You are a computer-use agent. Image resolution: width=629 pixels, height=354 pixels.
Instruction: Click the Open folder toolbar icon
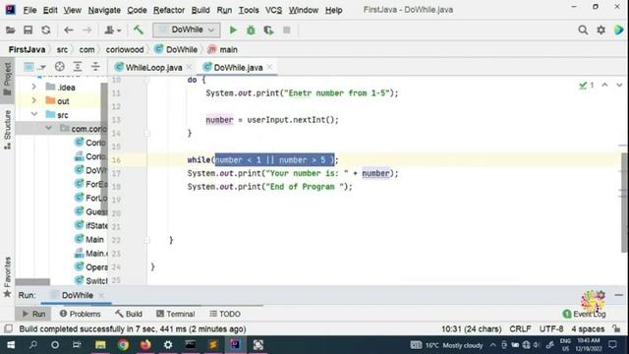(x=11, y=30)
